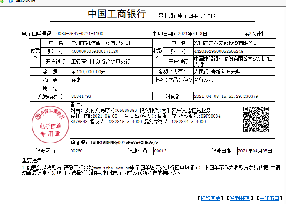Click print date 2021年4月8日
Screen dimensions: 286x204
(x=192, y=34)
